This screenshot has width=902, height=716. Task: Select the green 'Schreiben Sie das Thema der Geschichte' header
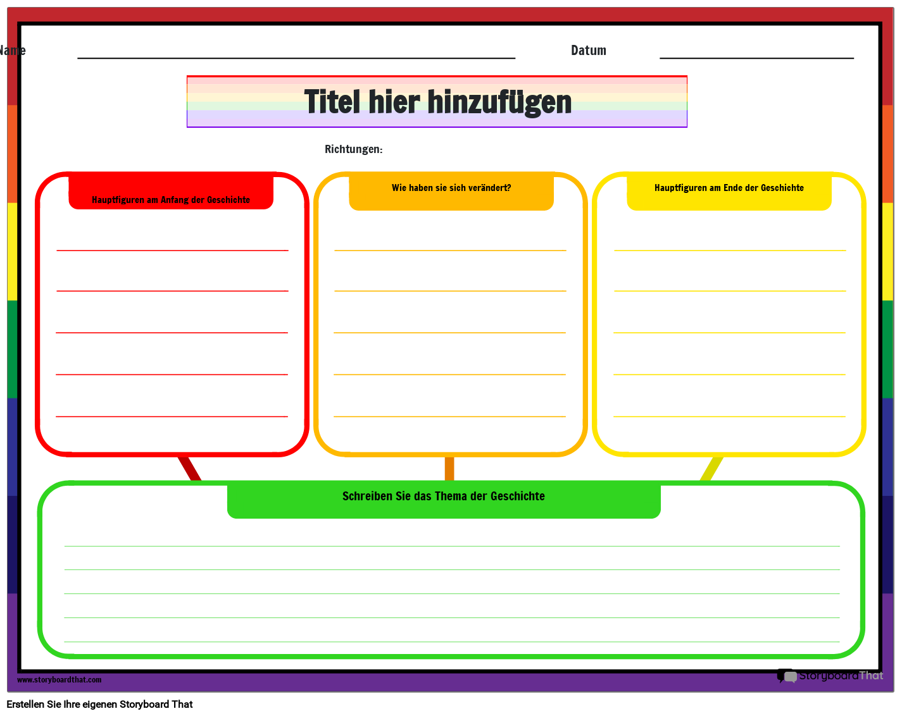coord(443,497)
